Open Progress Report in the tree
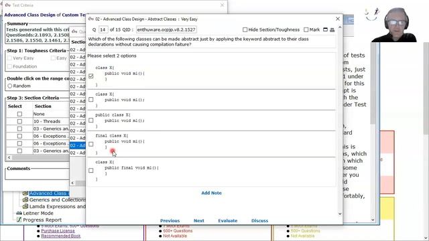Viewport: 429px width, 241px height. (x=42, y=220)
